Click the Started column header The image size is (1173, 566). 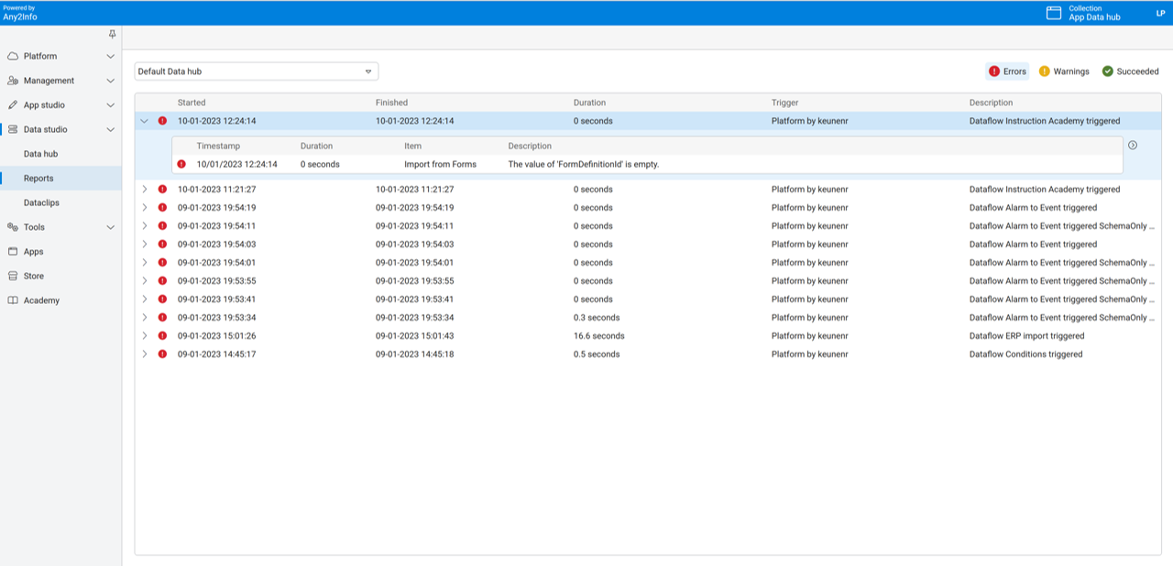(192, 103)
